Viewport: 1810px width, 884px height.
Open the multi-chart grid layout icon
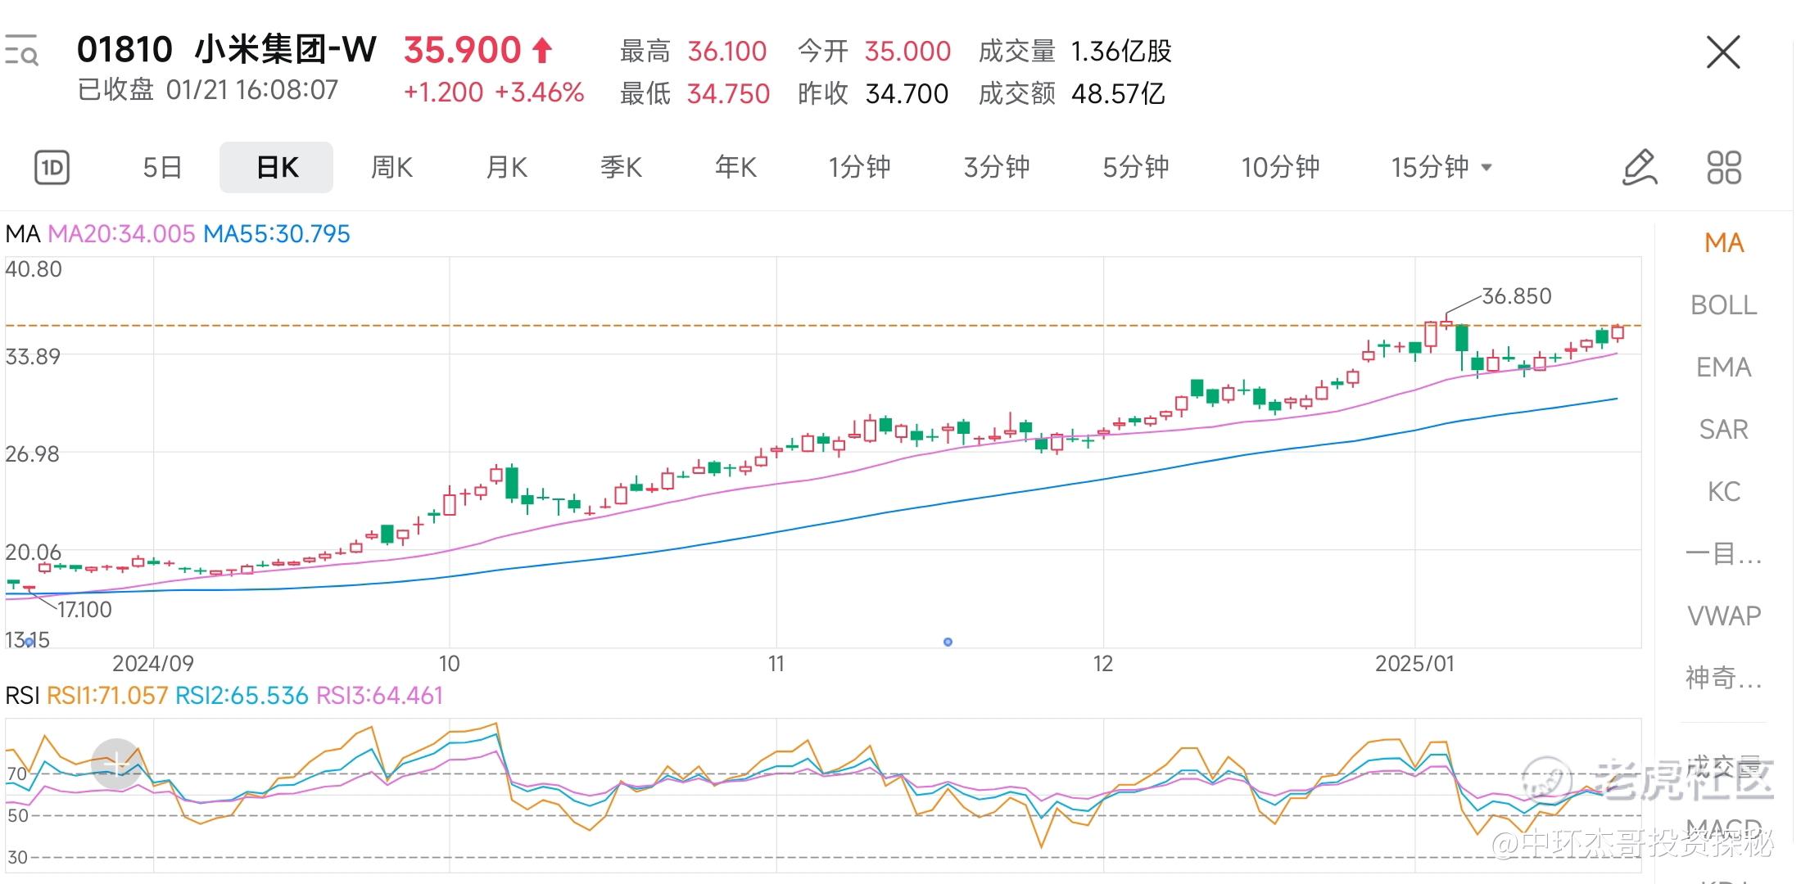(1723, 168)
